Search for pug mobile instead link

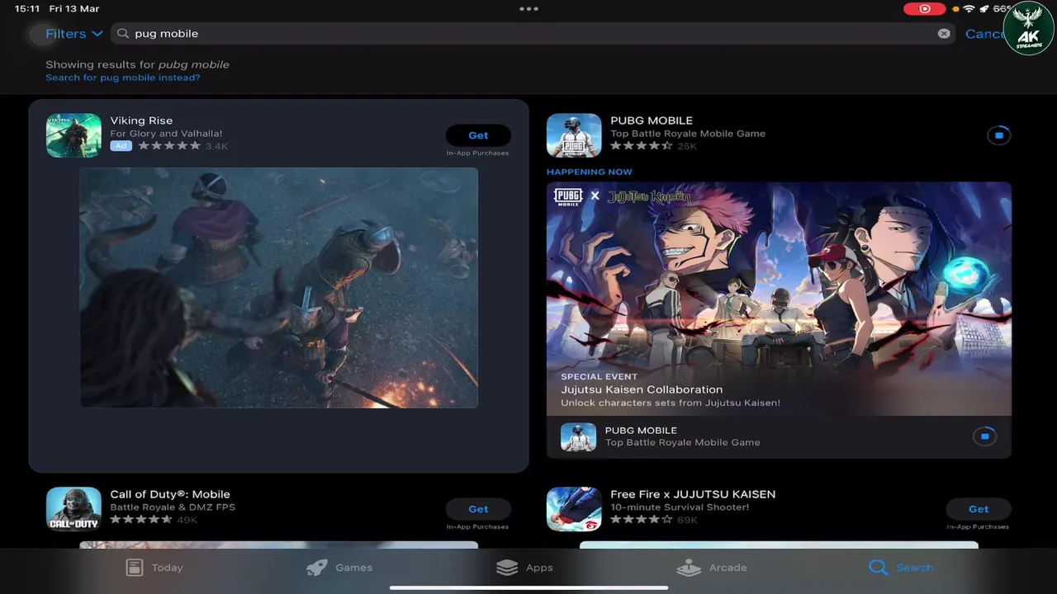(123, 78)
